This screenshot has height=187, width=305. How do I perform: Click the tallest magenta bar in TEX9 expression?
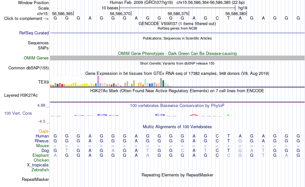click(98, 81)
